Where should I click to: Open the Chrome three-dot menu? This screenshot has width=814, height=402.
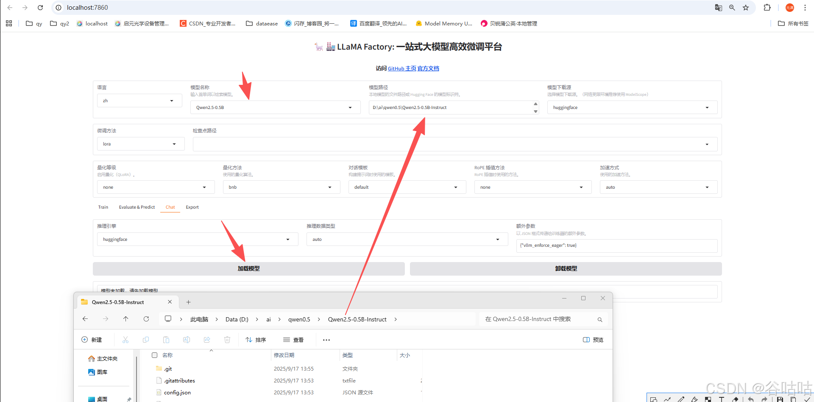tap(805, 8)
